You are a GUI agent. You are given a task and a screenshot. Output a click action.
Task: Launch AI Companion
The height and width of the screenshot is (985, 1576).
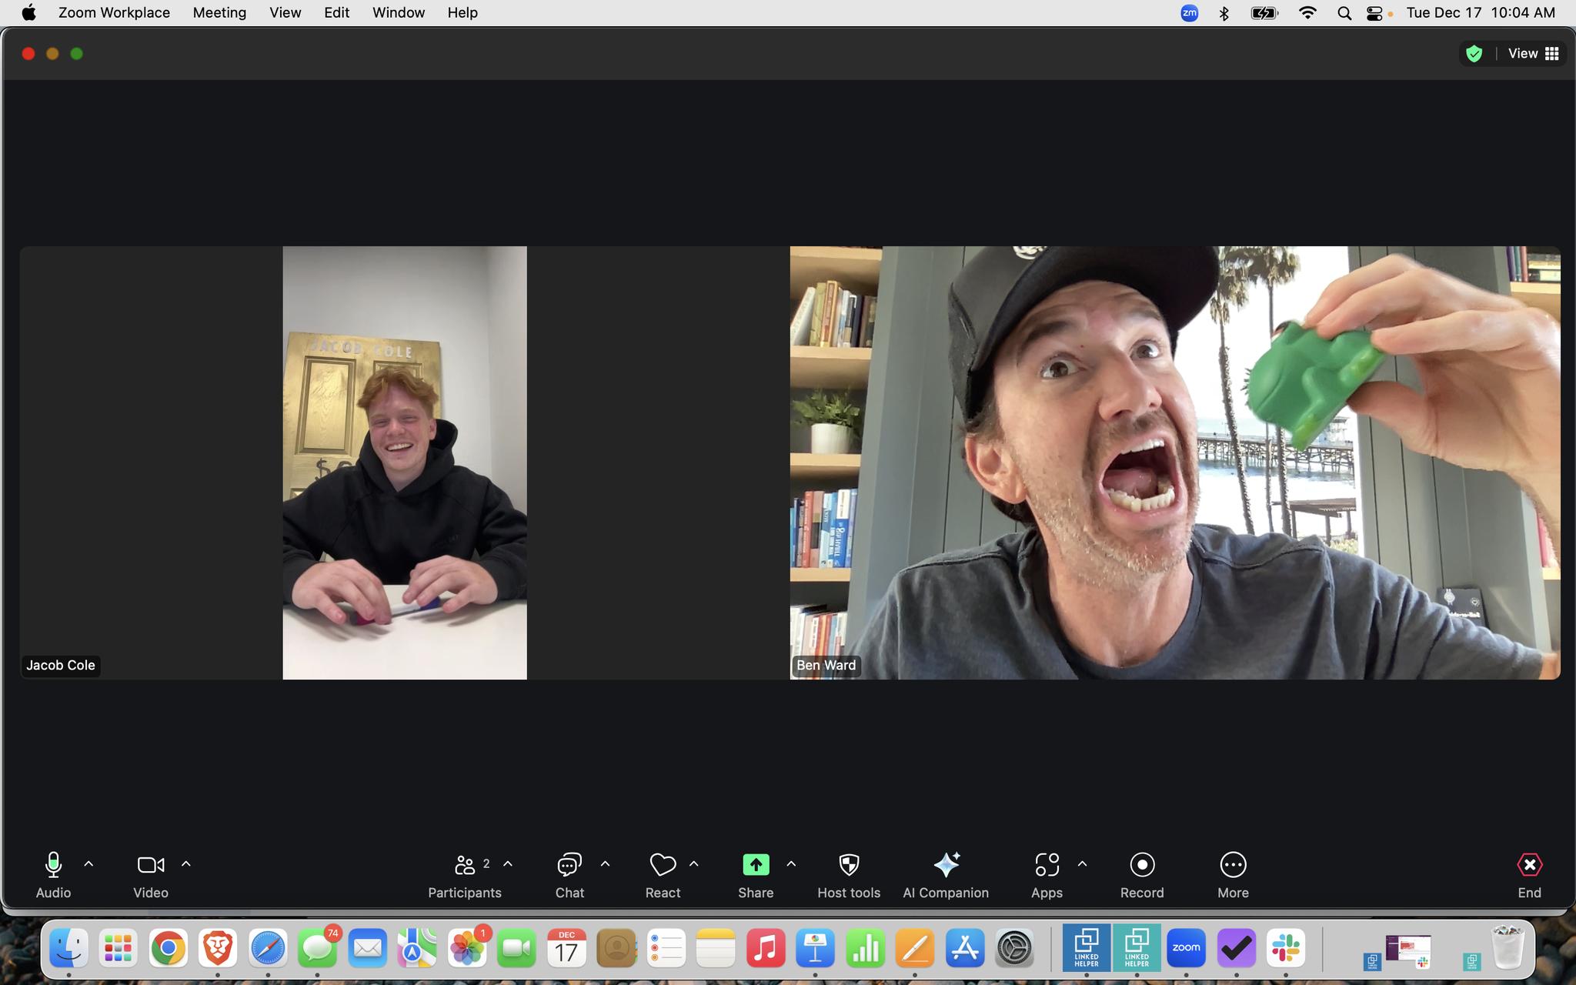946,875
